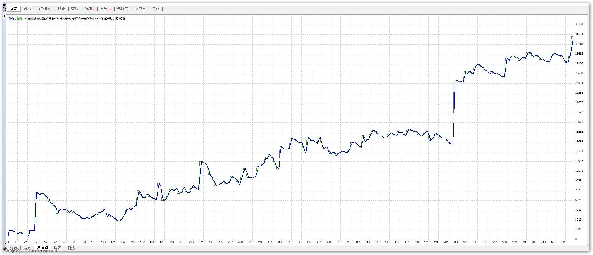Open the top terminal 日誌 tab
Image resolution: width=593 pixels, height=255 pixels.
point(156,9)
